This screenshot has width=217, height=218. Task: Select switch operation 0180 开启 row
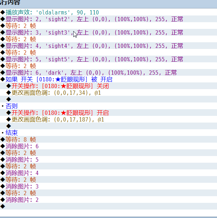click(108, 113)
